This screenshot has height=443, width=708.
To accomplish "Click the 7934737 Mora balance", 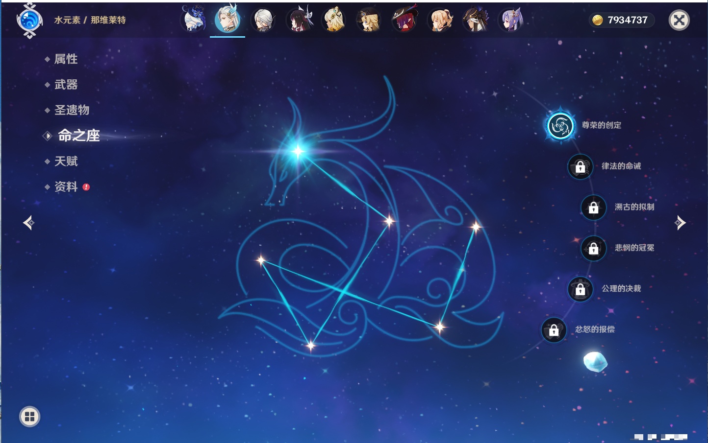I will tap(628, 20).
